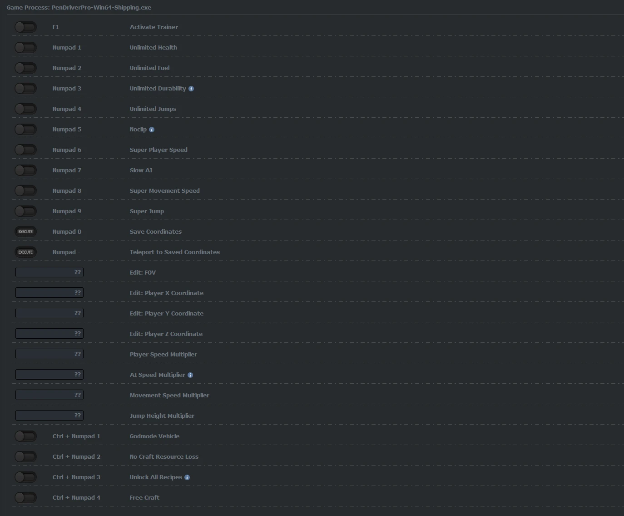624x516 pixels.
Task: Execute Teleport to Saved Coordinates
Action: [x=25, y=252]
